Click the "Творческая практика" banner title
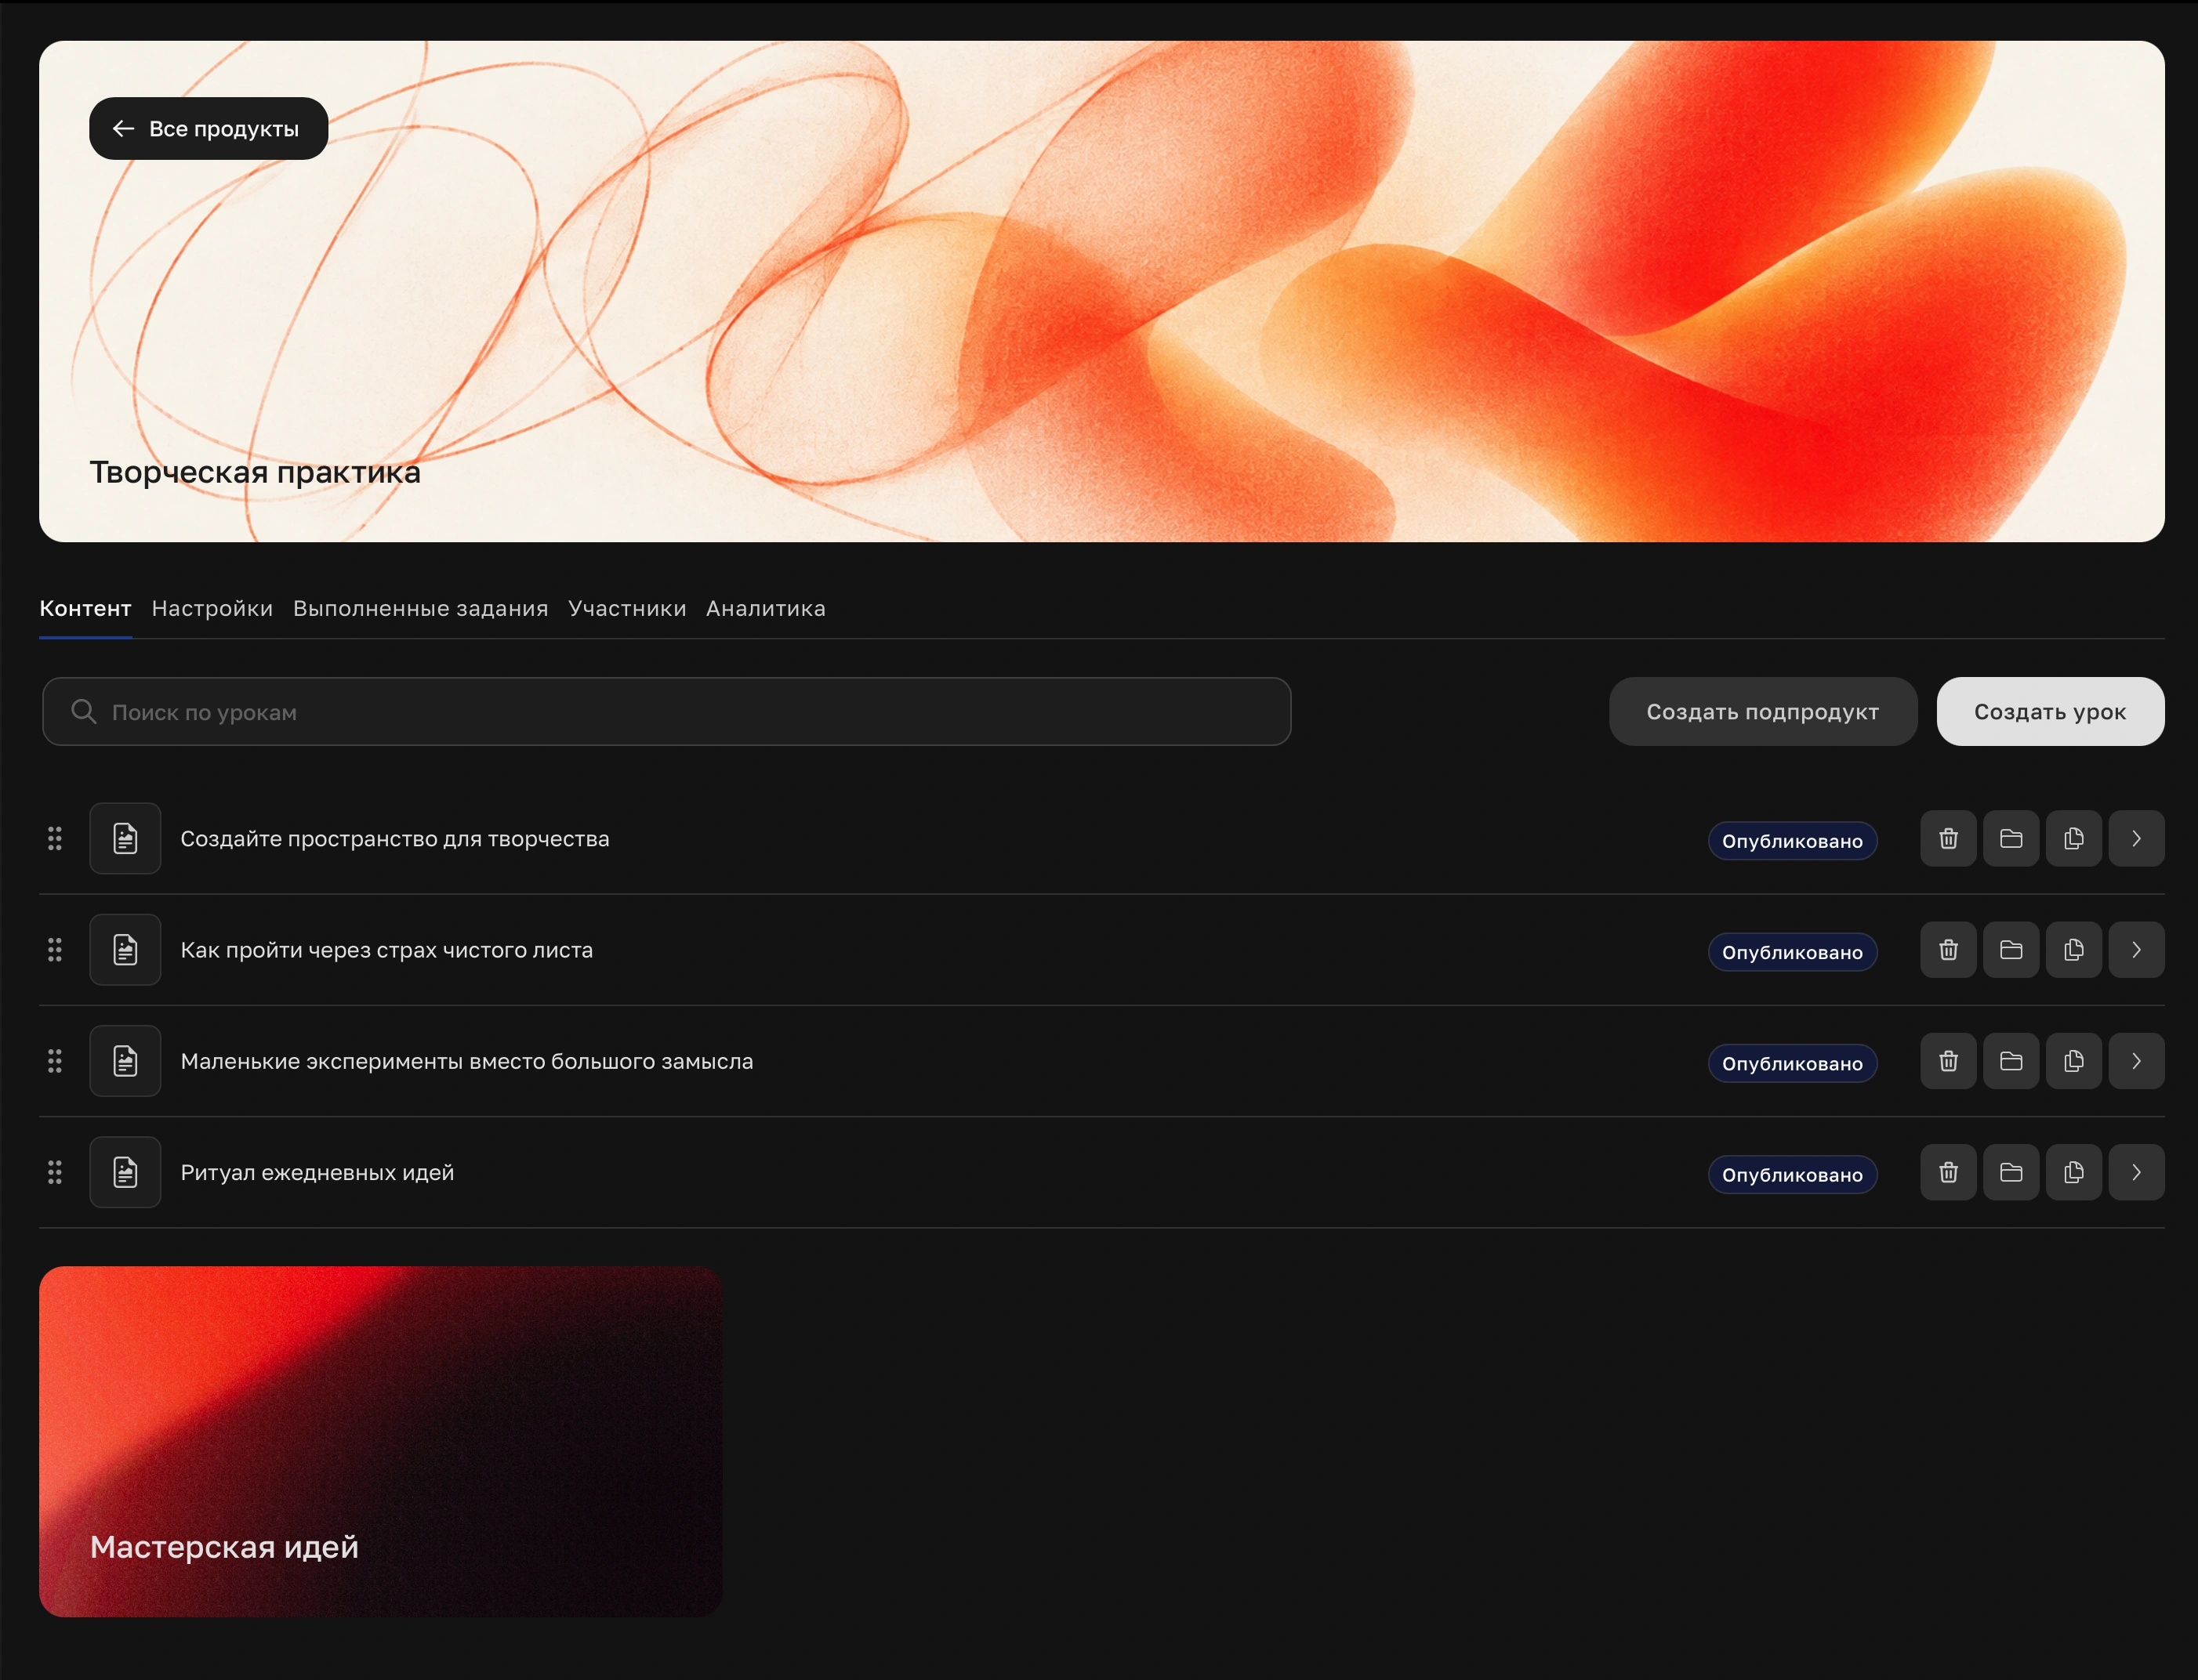2198x1680 pixels. tap(255, 472)
